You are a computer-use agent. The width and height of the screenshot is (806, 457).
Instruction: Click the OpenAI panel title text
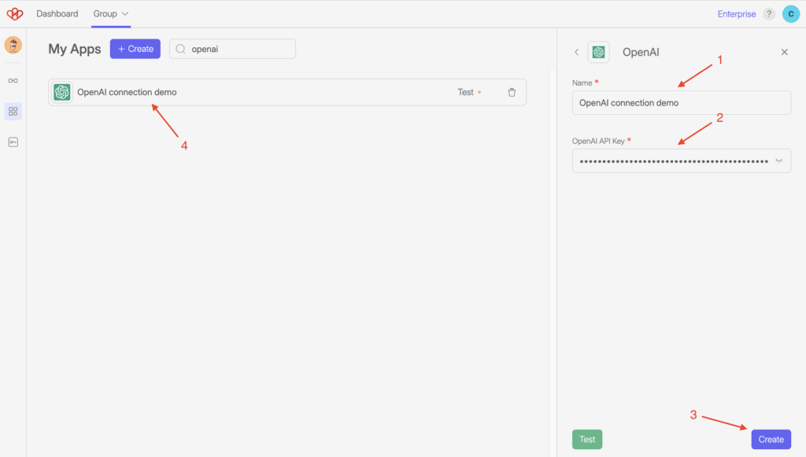(641, 52)
